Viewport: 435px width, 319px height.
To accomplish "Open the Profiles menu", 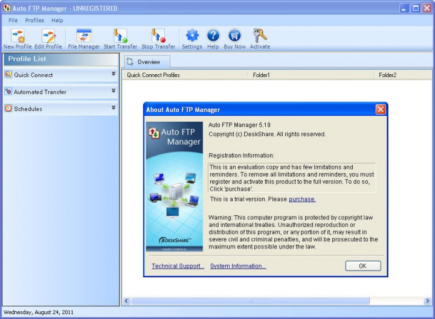I will click(x=34, y=21).
